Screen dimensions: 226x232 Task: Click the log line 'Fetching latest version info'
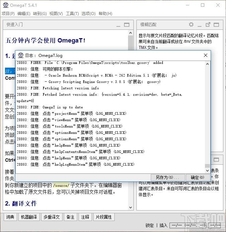click(58, 88)
